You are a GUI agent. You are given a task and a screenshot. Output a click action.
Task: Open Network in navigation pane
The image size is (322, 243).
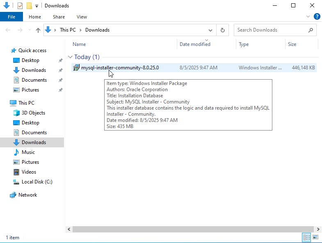28,195
